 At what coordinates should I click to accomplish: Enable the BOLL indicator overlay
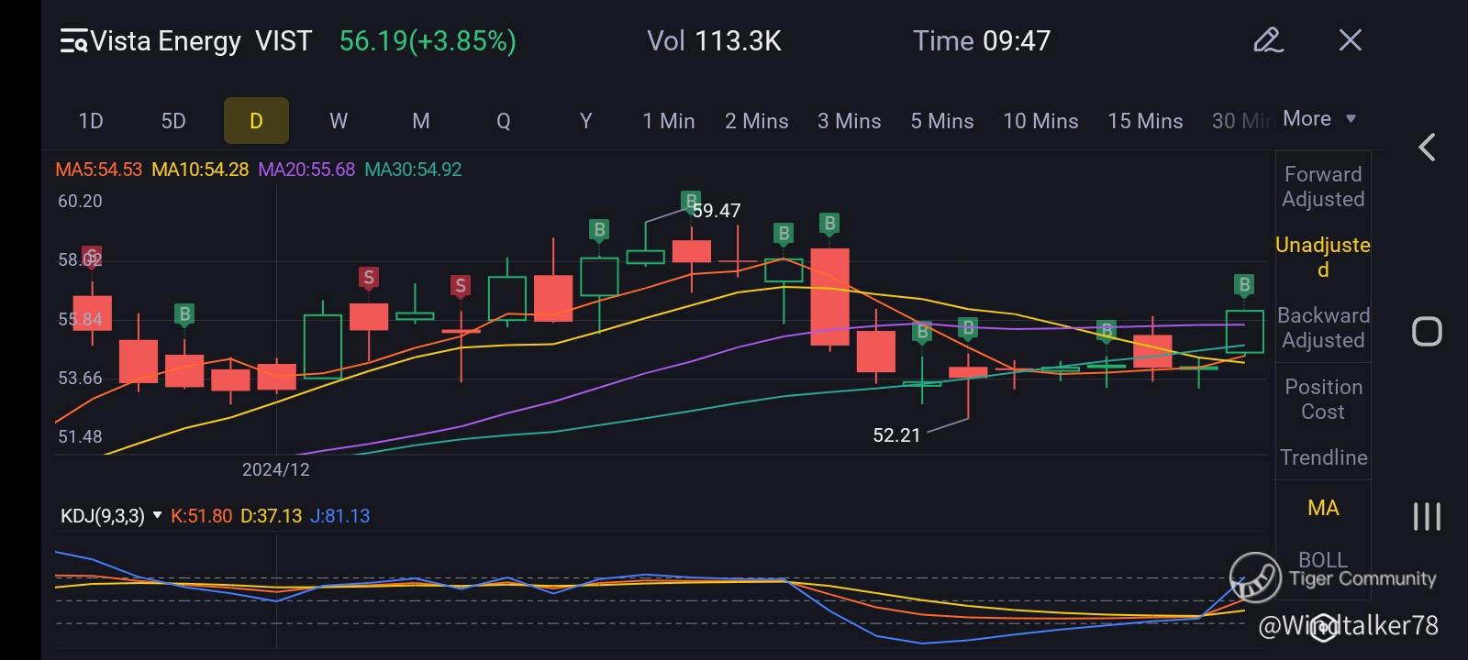(x=1323, y=559)
